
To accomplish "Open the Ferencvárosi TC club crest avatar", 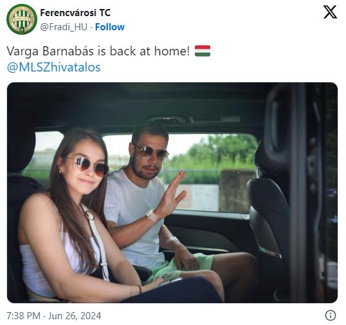I will pos(22,19).
